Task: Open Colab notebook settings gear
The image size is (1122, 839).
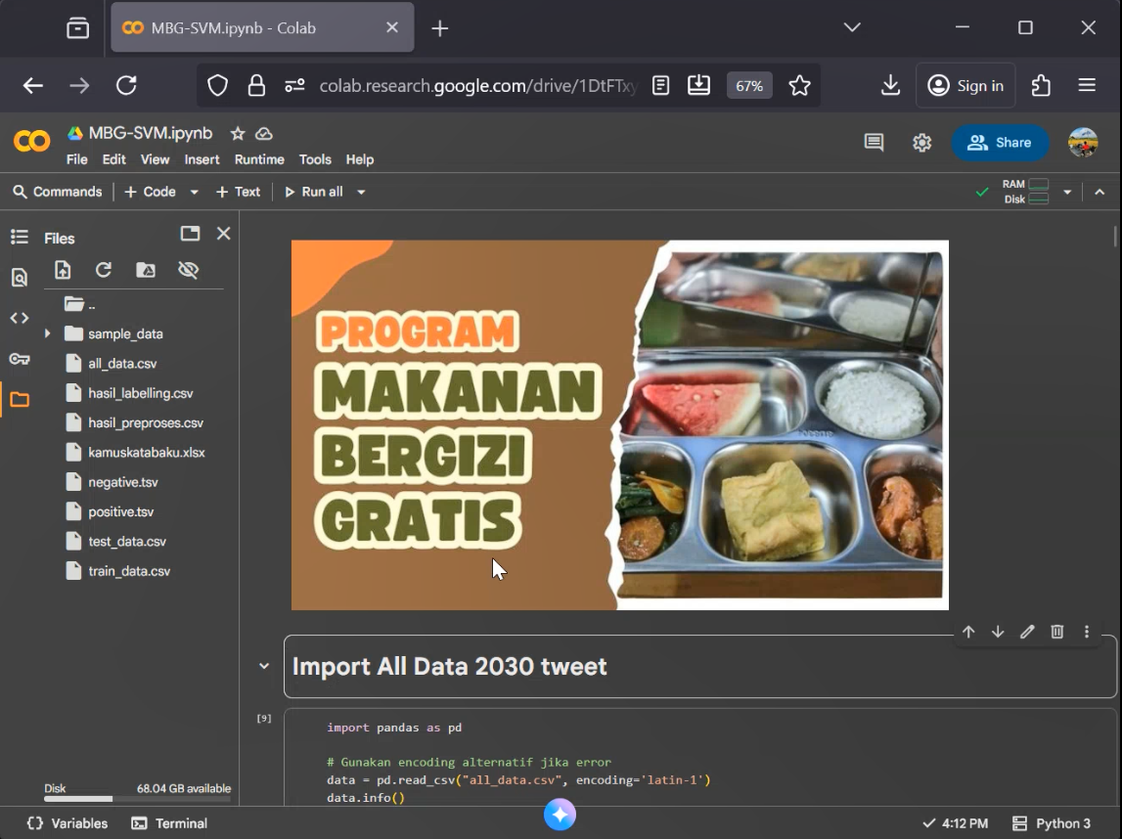Action: click(920, 142)
